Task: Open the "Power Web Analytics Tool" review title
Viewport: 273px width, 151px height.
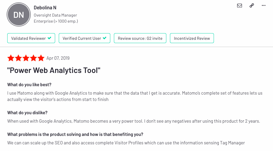Action: coord(54,71)
